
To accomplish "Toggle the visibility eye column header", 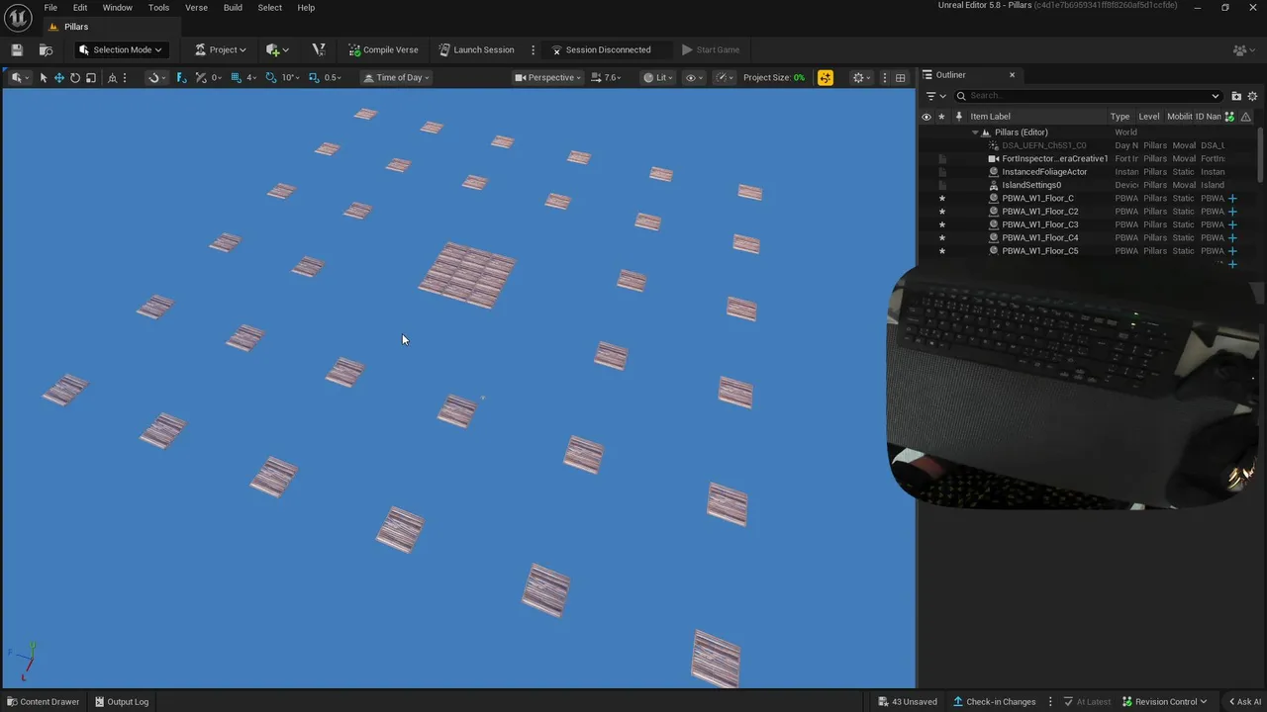I will 926,116.
